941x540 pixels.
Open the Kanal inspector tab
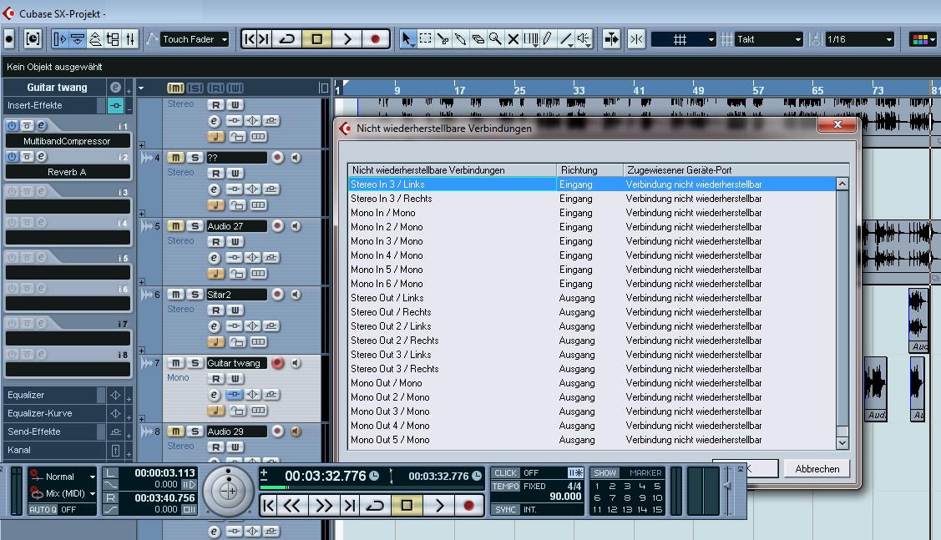point(50,450)
